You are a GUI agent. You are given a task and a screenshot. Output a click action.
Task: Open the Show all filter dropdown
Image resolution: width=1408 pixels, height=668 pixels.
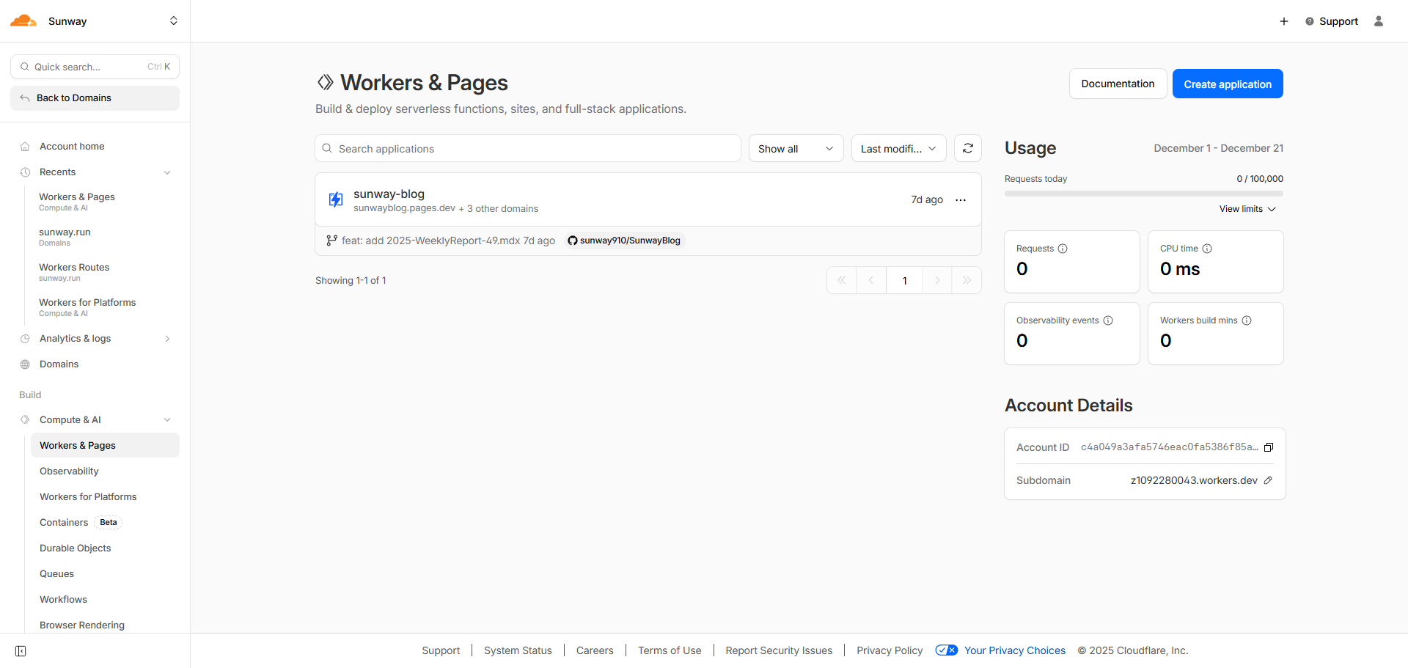pyautogui.click(x=796, y=148)
